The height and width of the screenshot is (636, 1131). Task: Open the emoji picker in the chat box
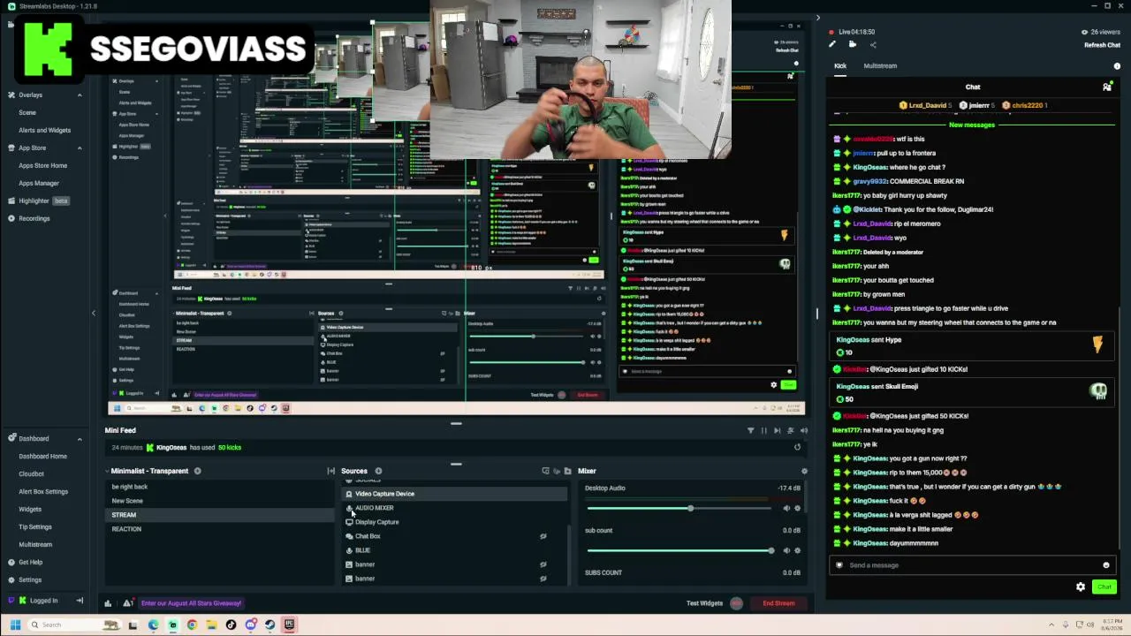[x=1105, y=565]
